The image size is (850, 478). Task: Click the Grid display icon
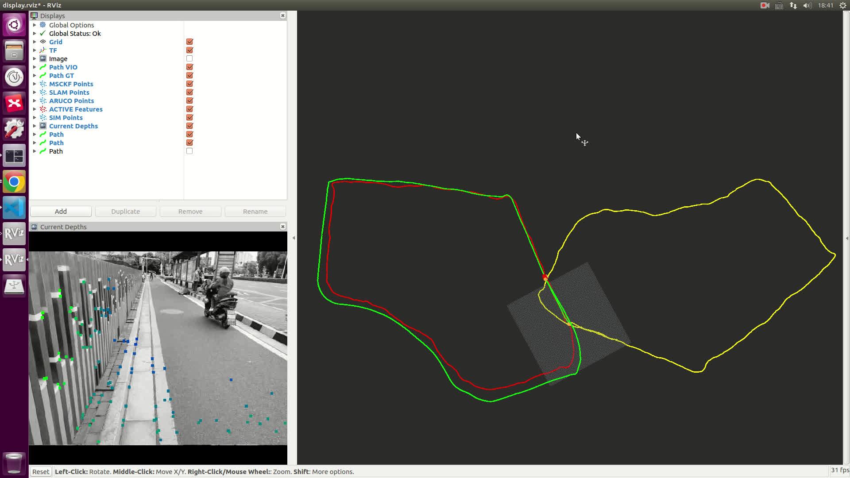[43, 42]
